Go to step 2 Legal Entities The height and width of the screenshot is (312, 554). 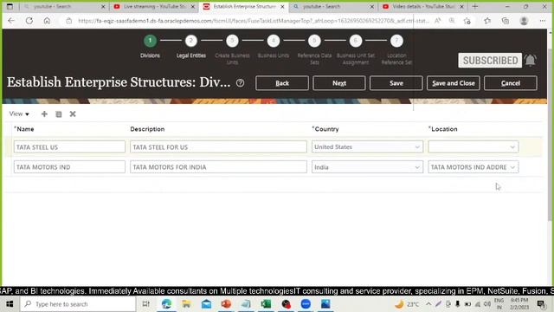(x=191, y=41)
